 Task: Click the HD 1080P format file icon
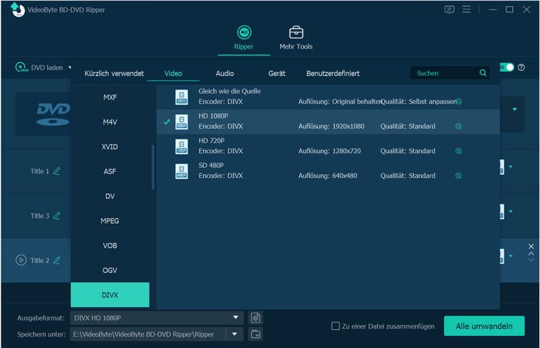tap(182, 121)
